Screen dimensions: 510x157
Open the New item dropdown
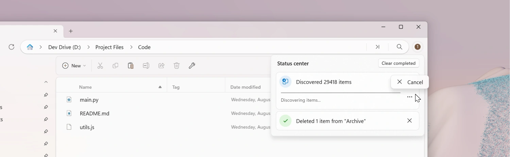point(74,66)
